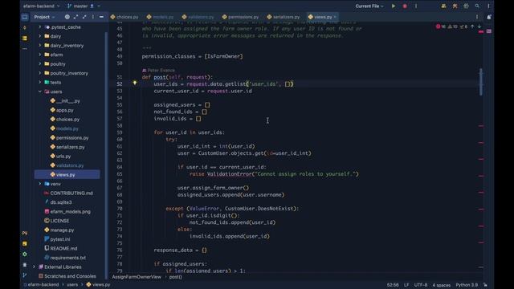Screen dimensions: 514x289
Task: Open the Python Console sidebar icon
Action: [x=25, y=234]
